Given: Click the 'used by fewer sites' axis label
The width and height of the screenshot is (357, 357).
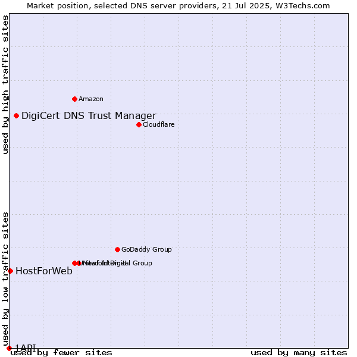Looking at the screenshot, I should (61, 353).
